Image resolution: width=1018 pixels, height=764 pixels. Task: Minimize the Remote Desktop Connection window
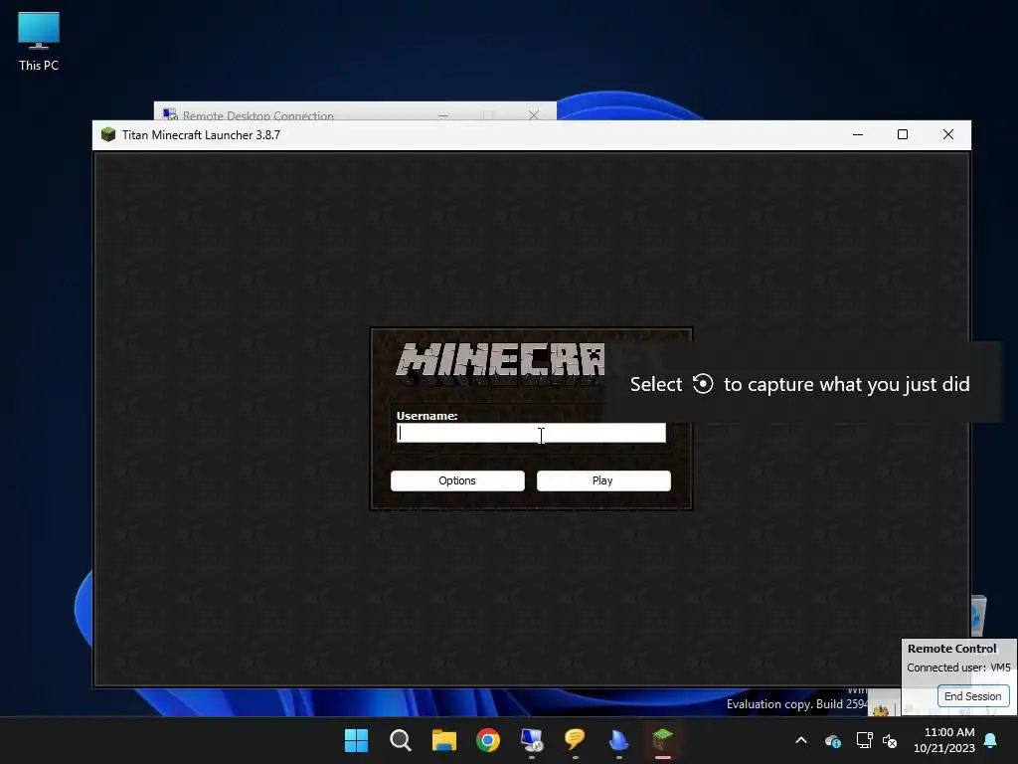pyautogui.click(x=443, y=115)
